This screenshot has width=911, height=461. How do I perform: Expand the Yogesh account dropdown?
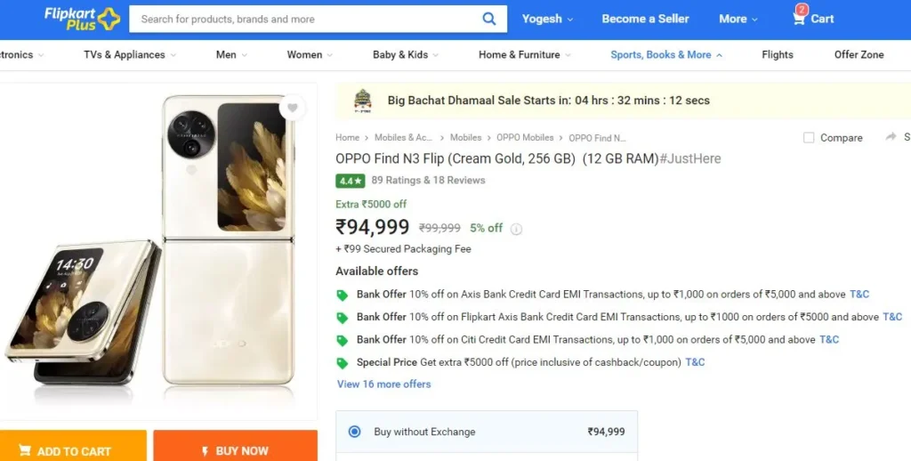[x=547, y=20]
